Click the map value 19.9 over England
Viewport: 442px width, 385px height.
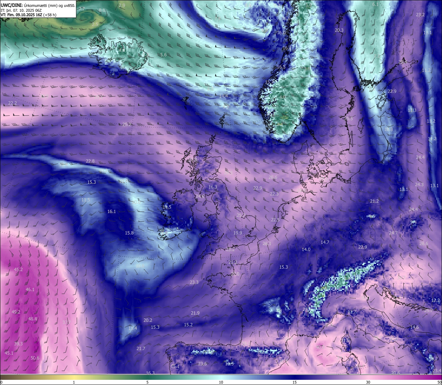pyautogui.click(x=238, y=233)
